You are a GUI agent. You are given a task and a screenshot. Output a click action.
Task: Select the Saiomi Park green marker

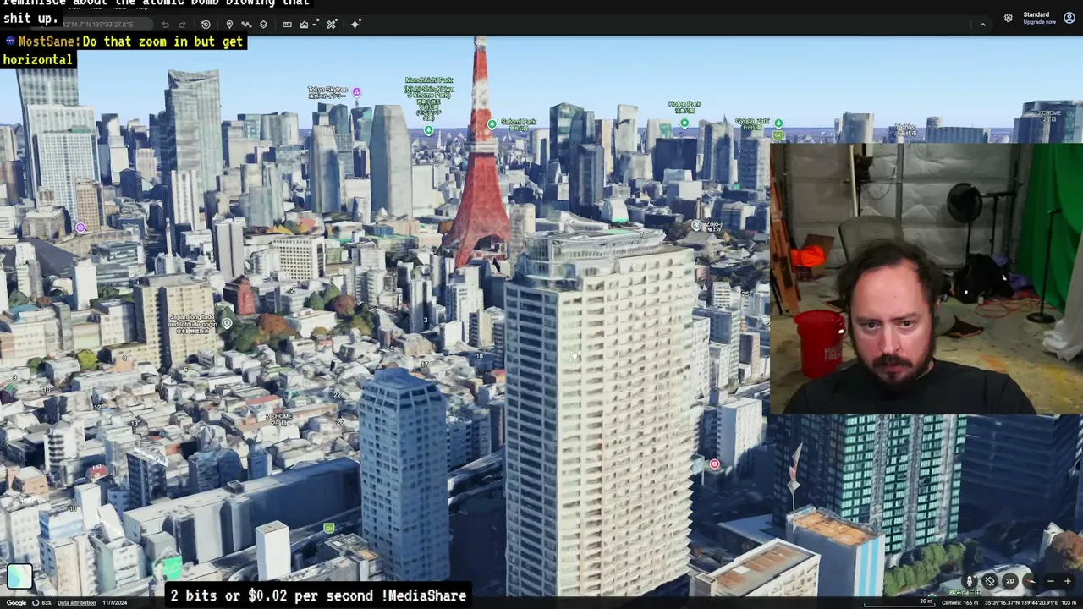[492, 124]
